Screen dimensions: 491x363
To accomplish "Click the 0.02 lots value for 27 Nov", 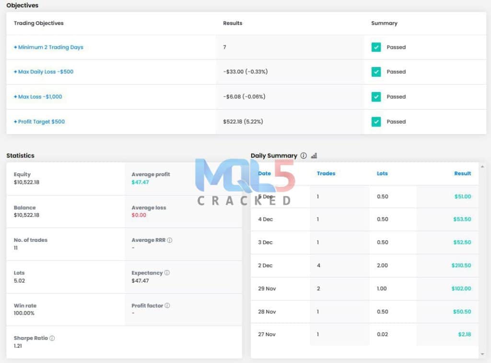I will [x=382, y=334].
